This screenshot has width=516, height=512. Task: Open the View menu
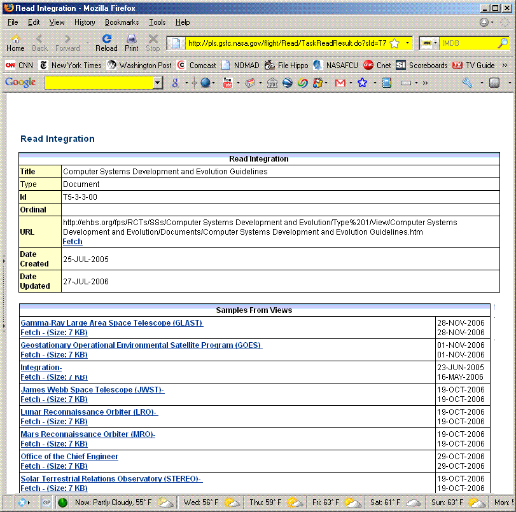tap(57, 22)
